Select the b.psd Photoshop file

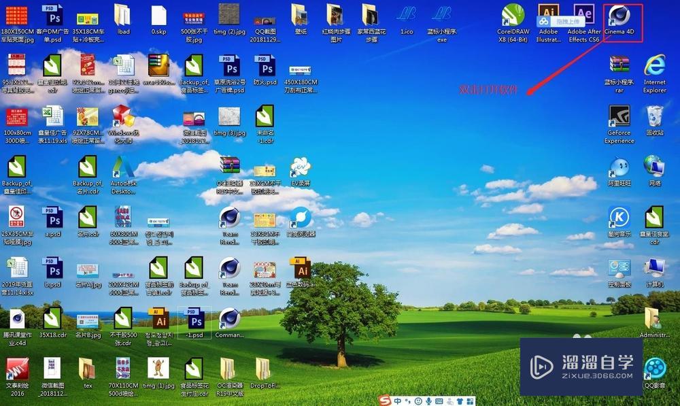pos(52,273)
